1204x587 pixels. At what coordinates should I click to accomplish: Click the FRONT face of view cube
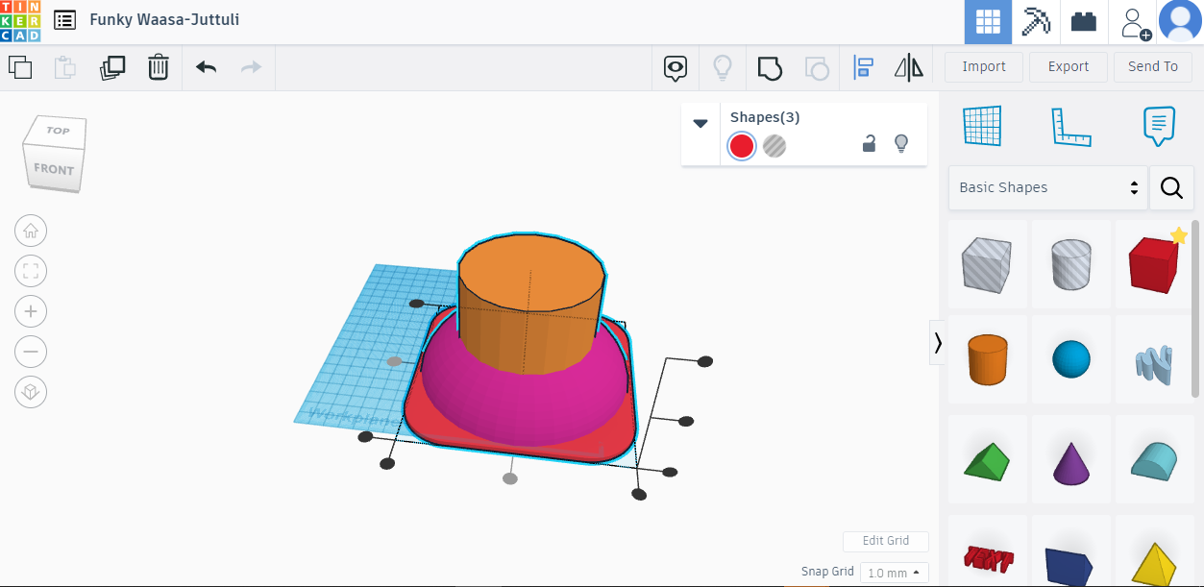click(54, 169)
